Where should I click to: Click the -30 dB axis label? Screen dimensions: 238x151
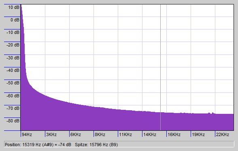[13, 58]
